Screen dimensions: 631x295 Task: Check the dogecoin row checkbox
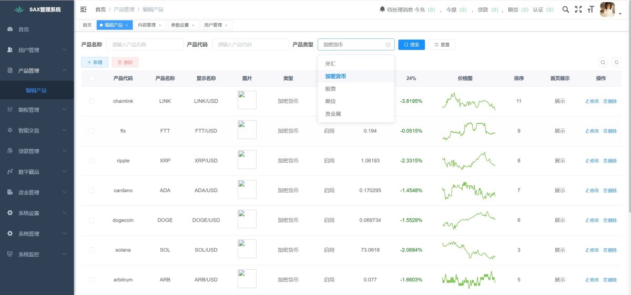(91, 220)
